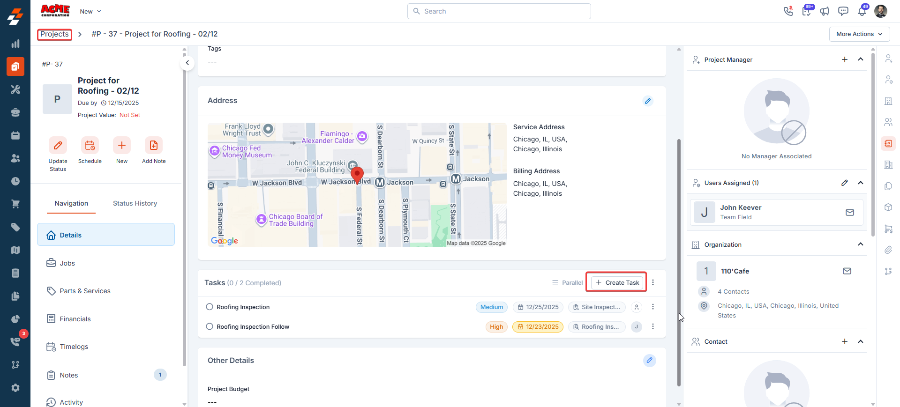Add a Project Manager with plus icon

(x=845, y=59)
